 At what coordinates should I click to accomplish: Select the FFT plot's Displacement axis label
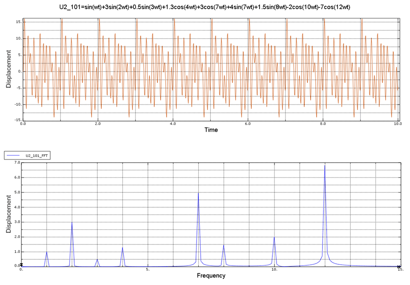pyautogui.click(x=9, y=214)
